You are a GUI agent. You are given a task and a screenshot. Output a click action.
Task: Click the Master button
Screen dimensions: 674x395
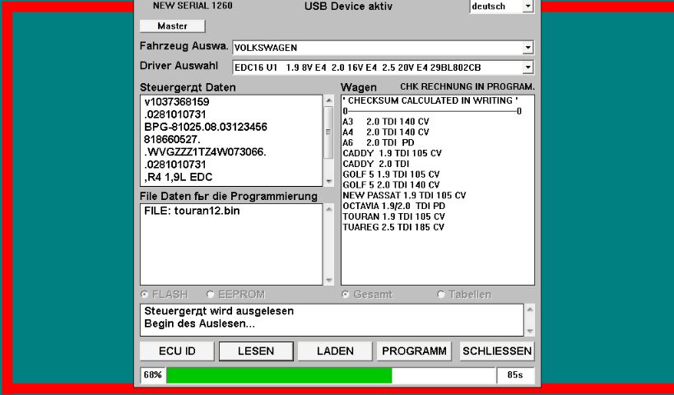pyautogui.click(x=172, y=26)
